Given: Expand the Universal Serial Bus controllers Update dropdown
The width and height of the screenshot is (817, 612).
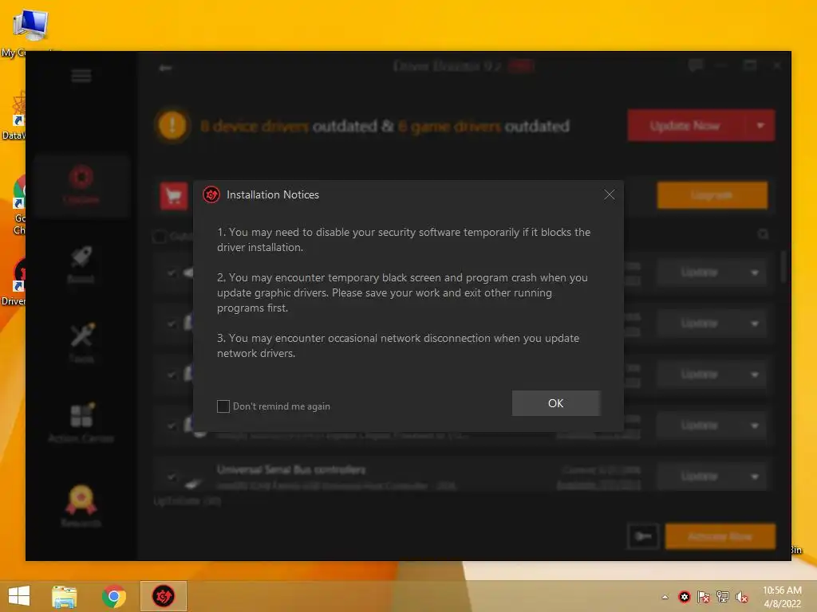Looking at the screenshot, I should [x=755, y=477].
